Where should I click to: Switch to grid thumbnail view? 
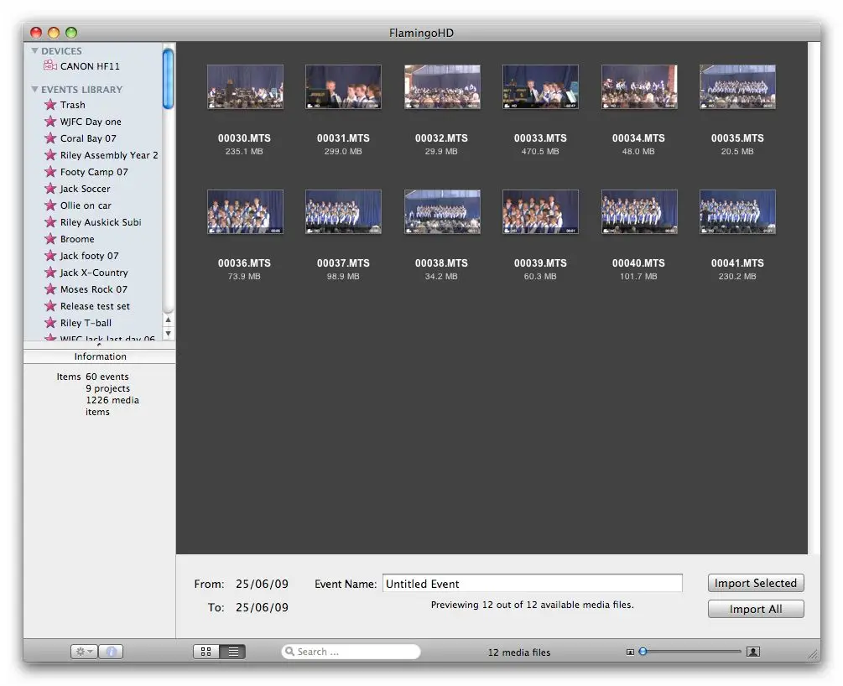206,652
